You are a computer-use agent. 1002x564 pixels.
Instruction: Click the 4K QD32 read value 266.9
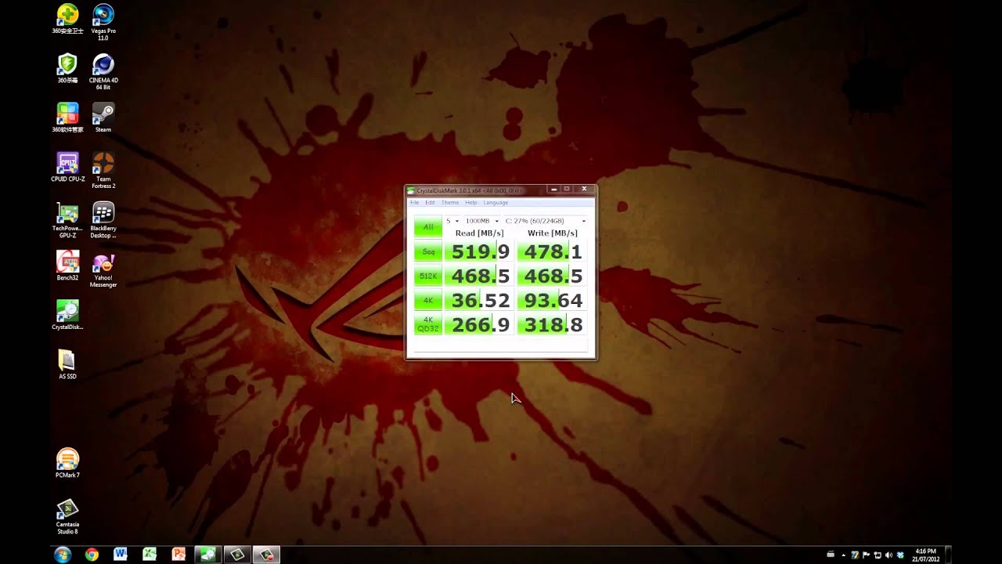tap(480, 324)
